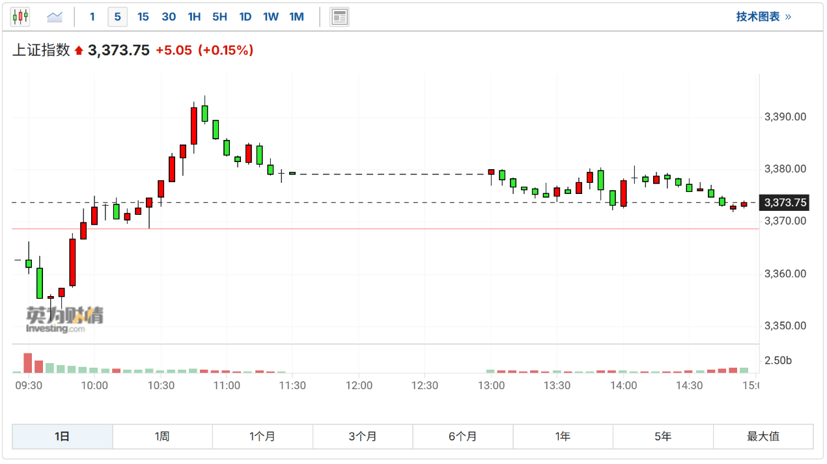This screenshot has width=827, height=464.
Task: Click the 13:00 time axis label
Action: point(491,385)
